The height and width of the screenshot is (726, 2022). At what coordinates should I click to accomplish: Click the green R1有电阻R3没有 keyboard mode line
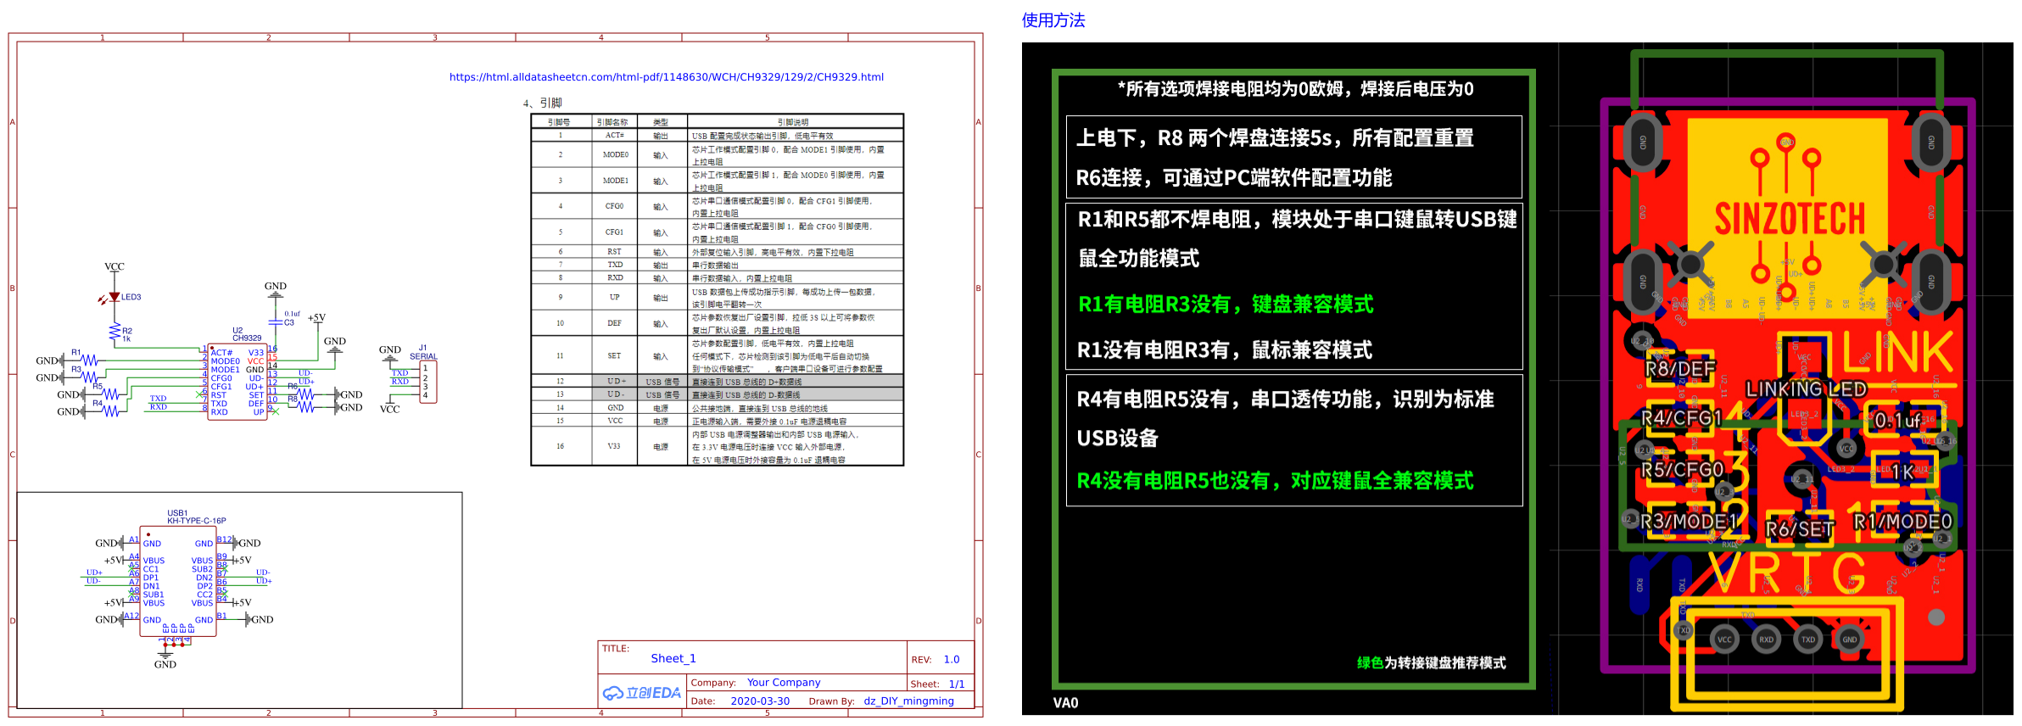coord(1226,304)
